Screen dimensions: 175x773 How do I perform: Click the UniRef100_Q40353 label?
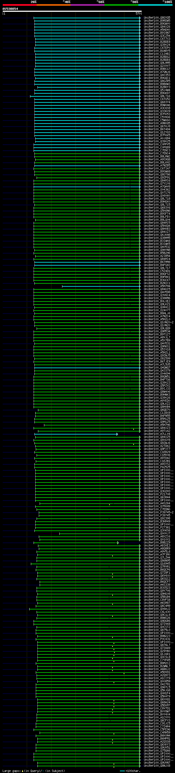pyautogui.click(x=157, y=75)
